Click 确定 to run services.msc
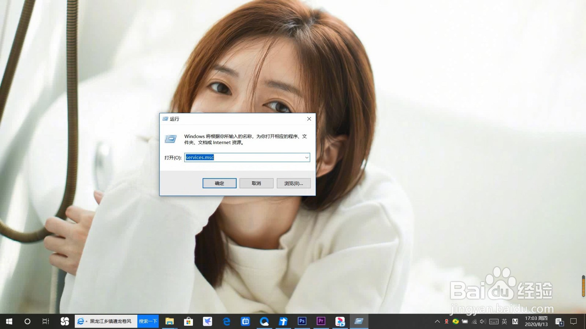The width and height of the screenshot is (586, 329). pyautogui.click(x=219, y=183)
